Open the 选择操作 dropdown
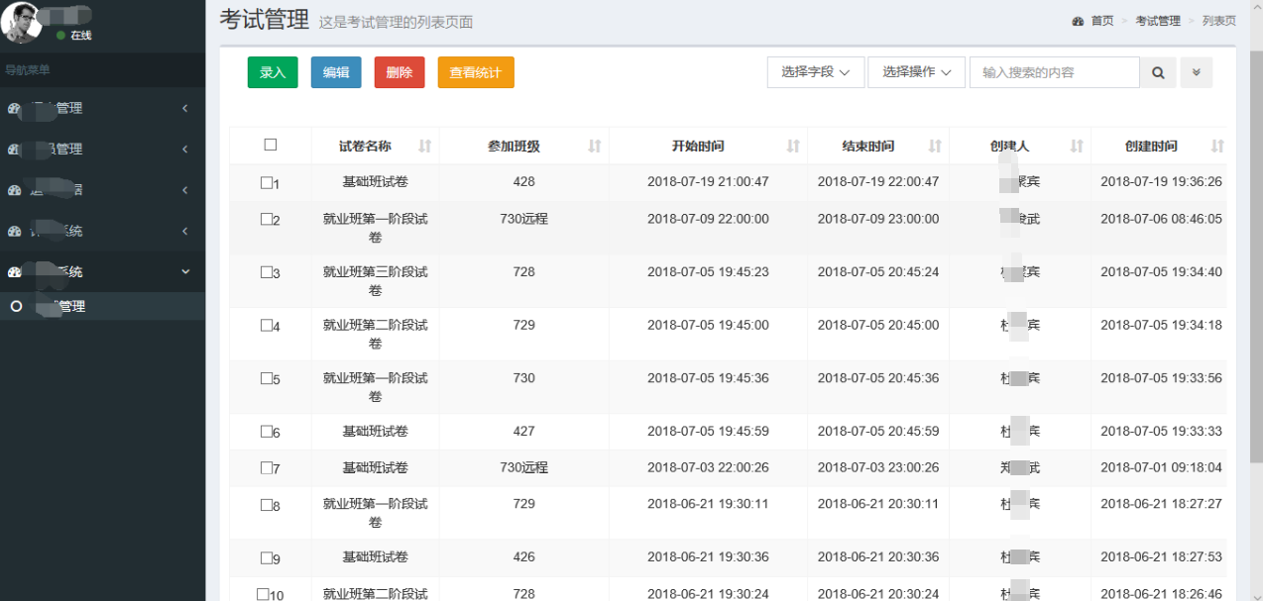Screen dimensions: 1263x601 [916, 72]
